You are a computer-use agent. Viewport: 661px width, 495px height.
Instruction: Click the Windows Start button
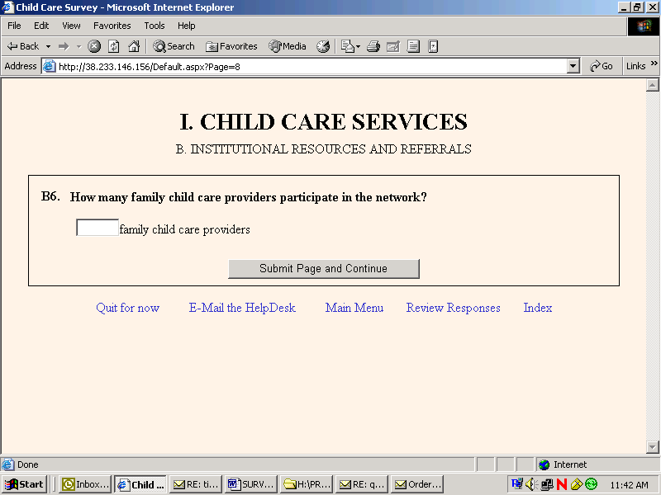click(x=24, y=484)
